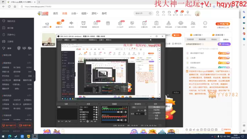The width and height of the screenshot is (247, 139).
Task: Open the 更多 more options icon
Action: 205,23
